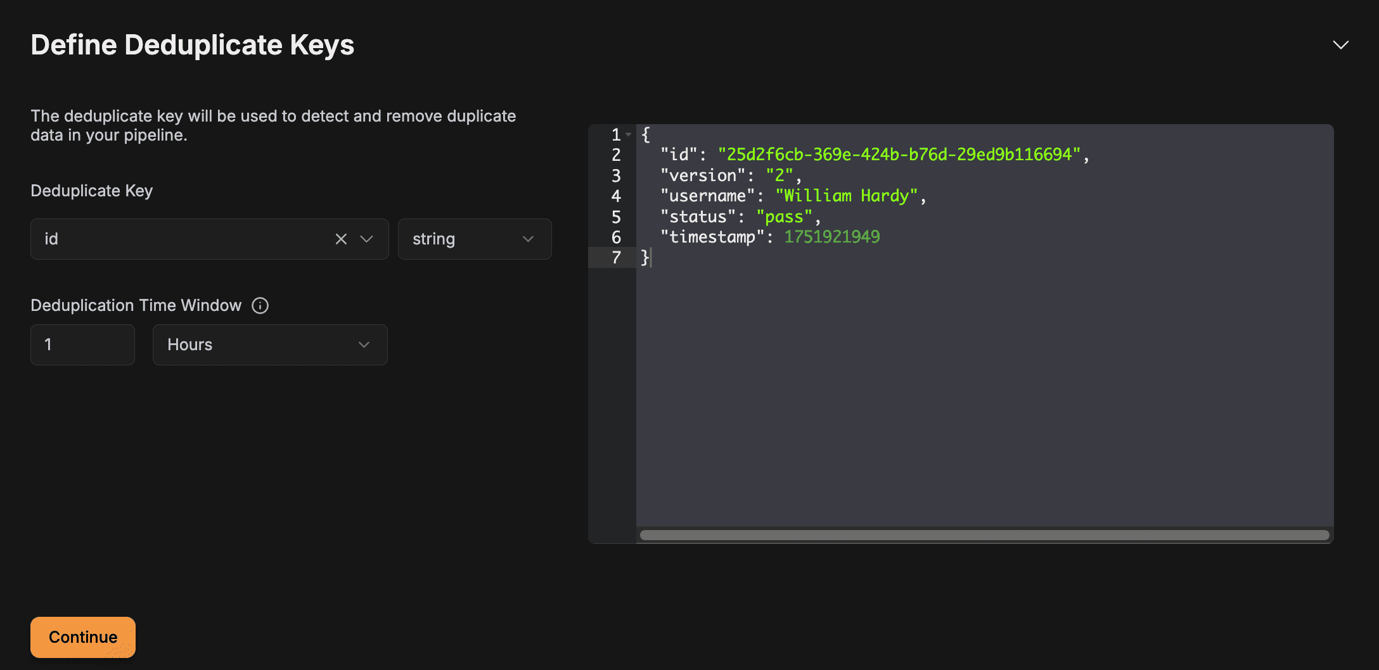Viewport: 1379px width, 670px height.
Task: Click the "pass" status value
Action: (x=784, y=217)
